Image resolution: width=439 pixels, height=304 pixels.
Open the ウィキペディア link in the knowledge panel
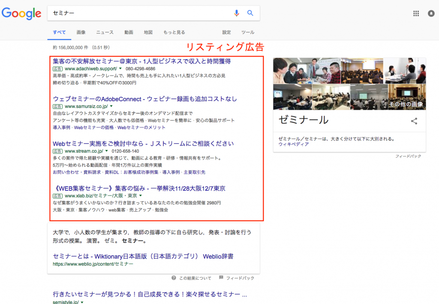coord(294,144)
